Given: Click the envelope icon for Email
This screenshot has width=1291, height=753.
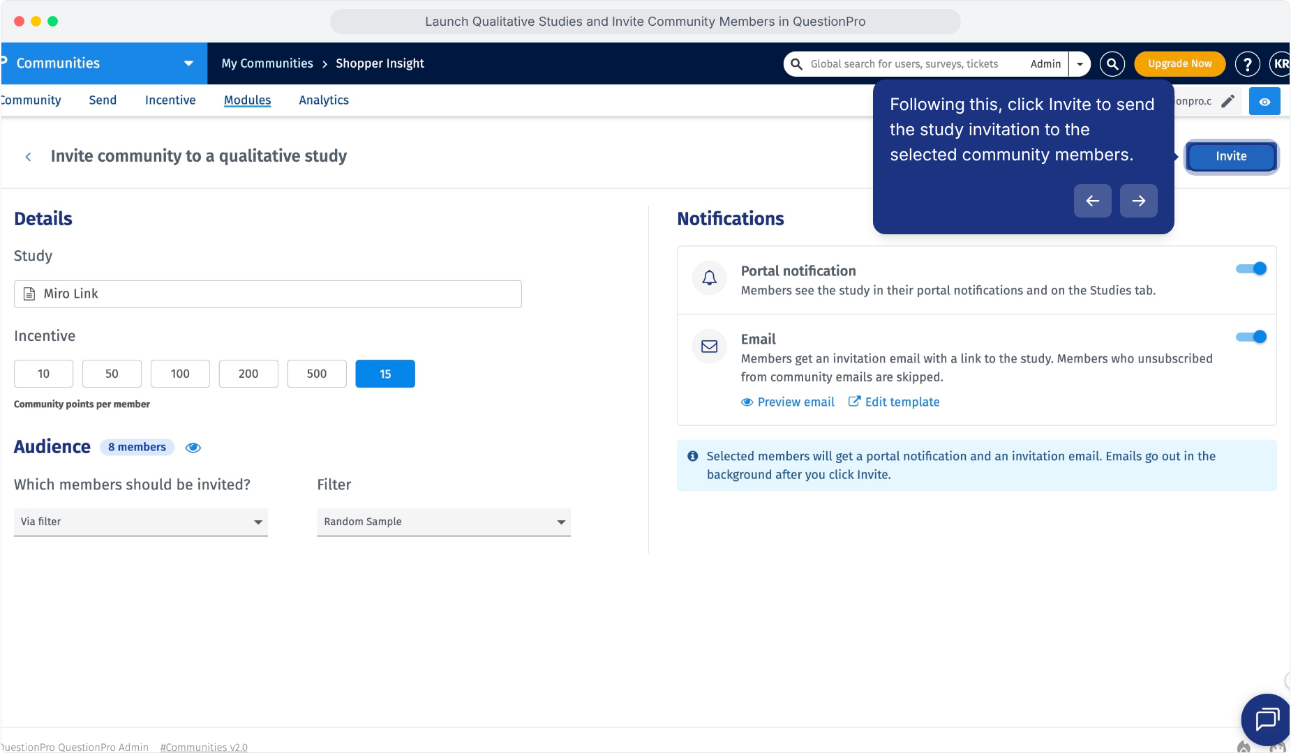Looking at the screenshot, I should click(710, 347).
